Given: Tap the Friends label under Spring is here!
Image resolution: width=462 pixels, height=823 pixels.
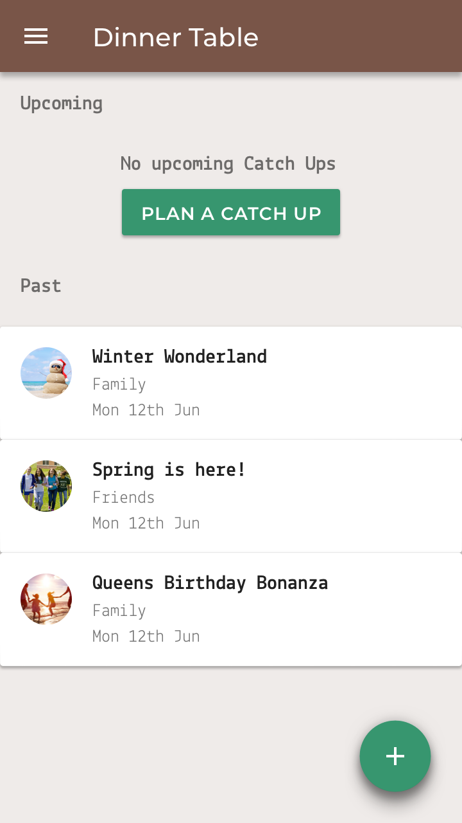Looking at the screenshot, I should coord(124,498).
